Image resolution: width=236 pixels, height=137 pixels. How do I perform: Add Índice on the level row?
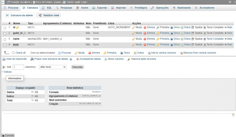(186, 45)
